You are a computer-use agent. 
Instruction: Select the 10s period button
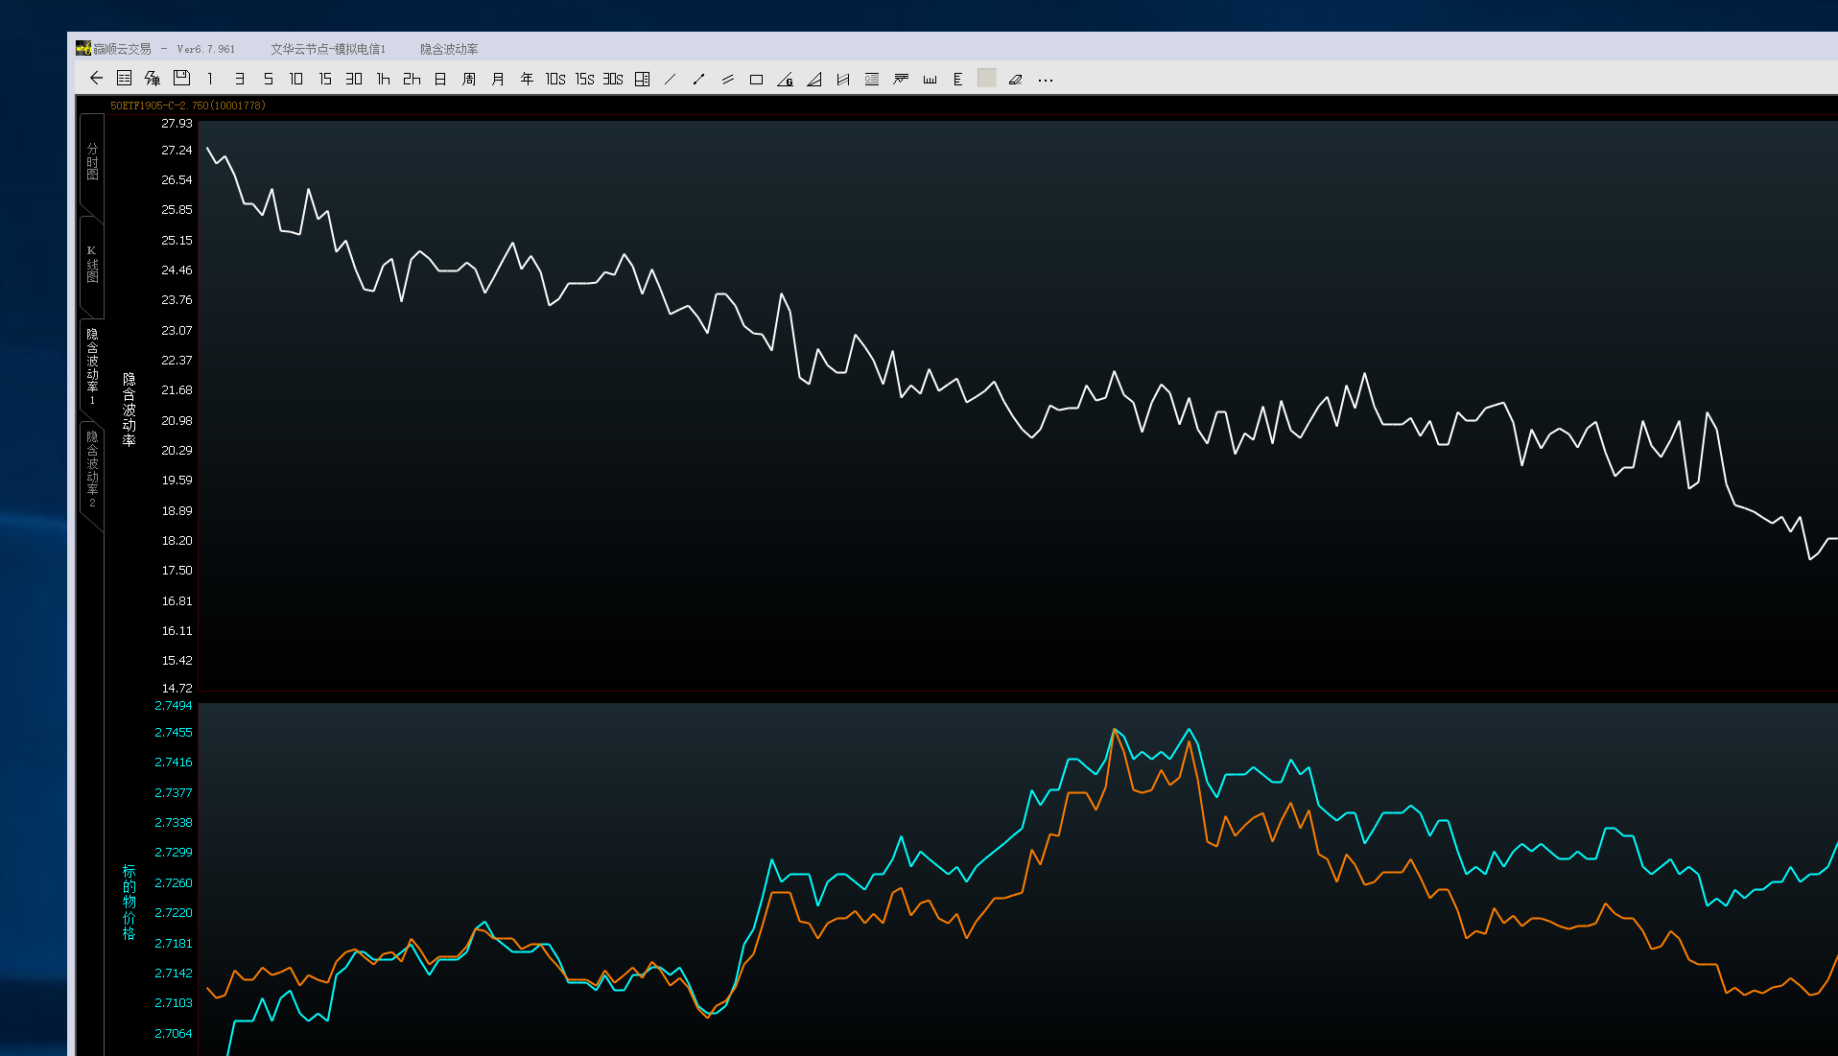[x=555, y=80]
